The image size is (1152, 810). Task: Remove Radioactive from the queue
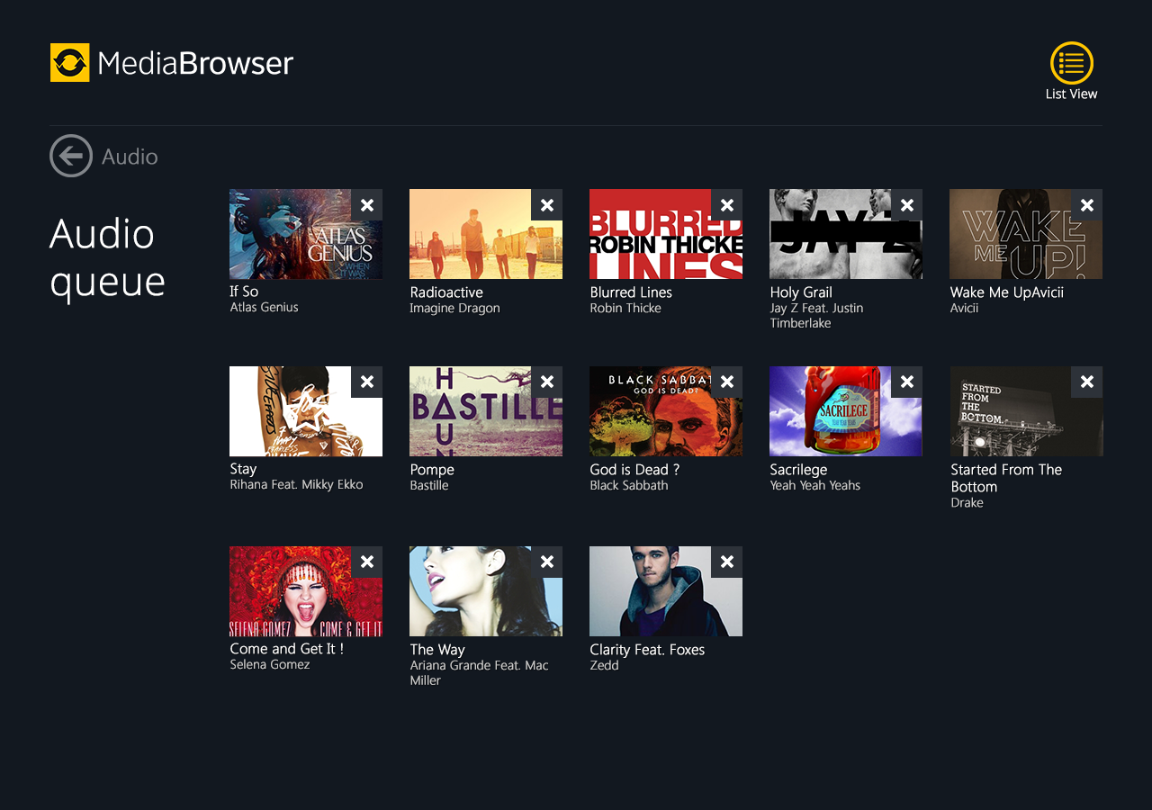[x=546, y=205]
